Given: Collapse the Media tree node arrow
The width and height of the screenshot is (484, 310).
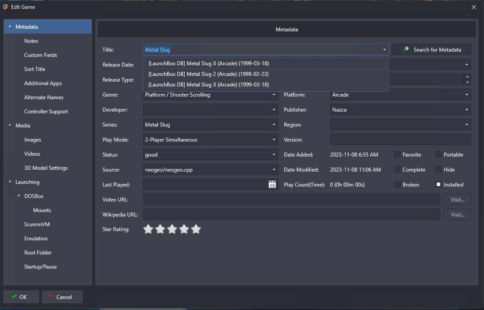Looking at the screenshot, I should pos(10,125).
